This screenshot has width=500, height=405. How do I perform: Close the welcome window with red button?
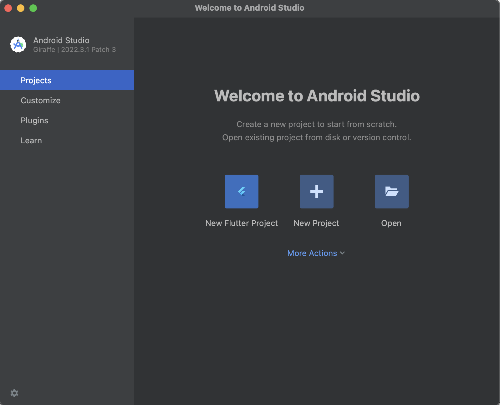click(x=8, y=8)
